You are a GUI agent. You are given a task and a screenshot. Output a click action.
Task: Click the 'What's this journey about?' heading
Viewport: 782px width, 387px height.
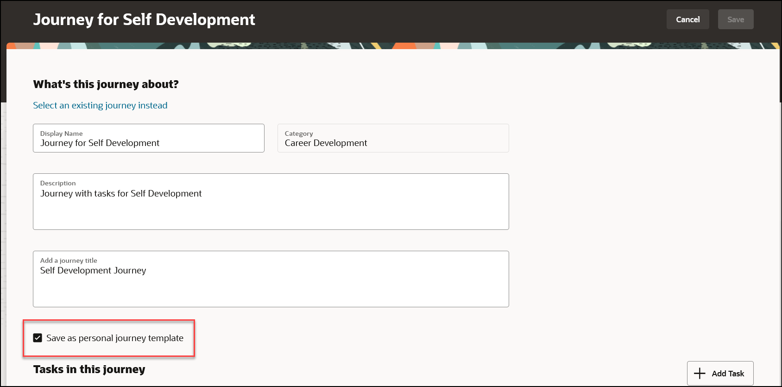106,84
